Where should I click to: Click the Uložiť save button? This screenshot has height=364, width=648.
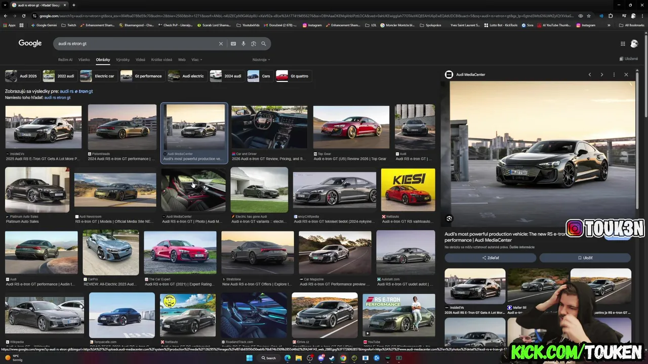(585, 258)
